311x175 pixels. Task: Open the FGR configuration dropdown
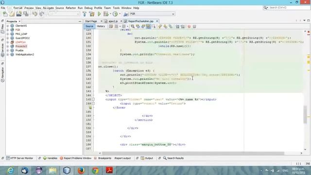[x=152, y=14]
